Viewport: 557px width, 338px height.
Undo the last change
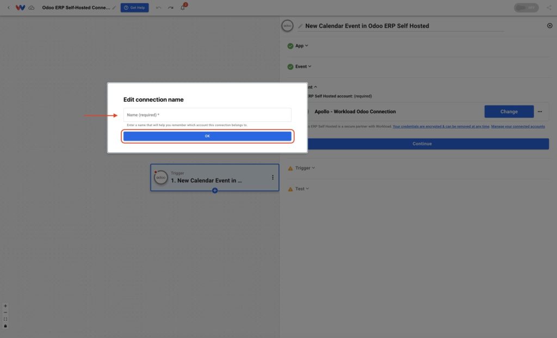[x=158, y=8]
